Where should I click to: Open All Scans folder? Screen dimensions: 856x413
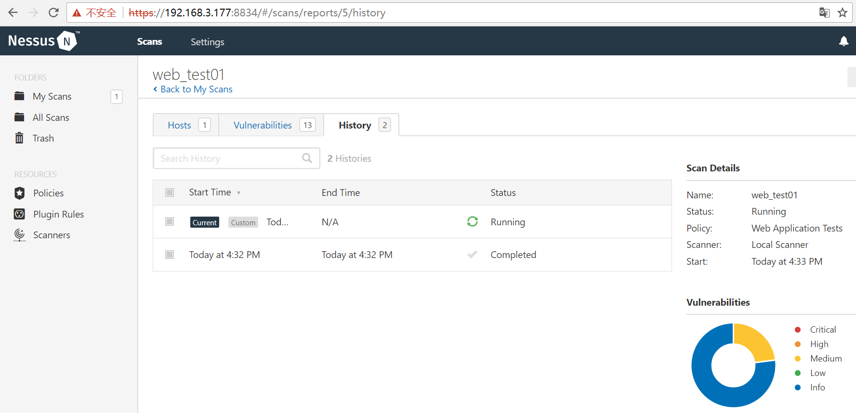(x=51, y=117)
